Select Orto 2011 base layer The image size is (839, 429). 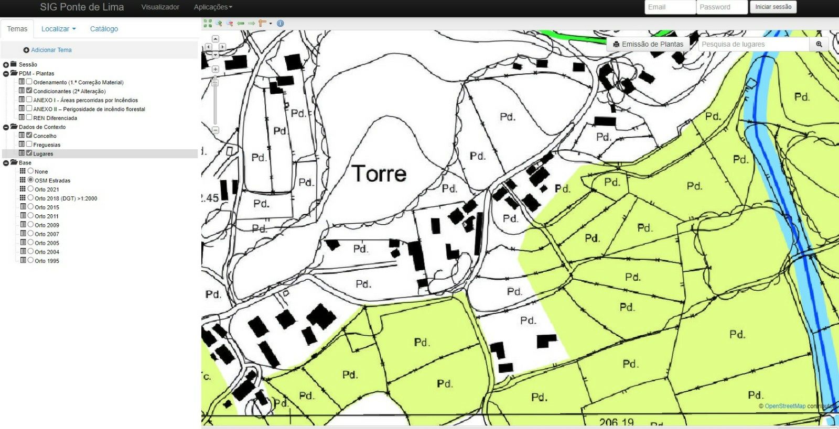coord(30,215)
